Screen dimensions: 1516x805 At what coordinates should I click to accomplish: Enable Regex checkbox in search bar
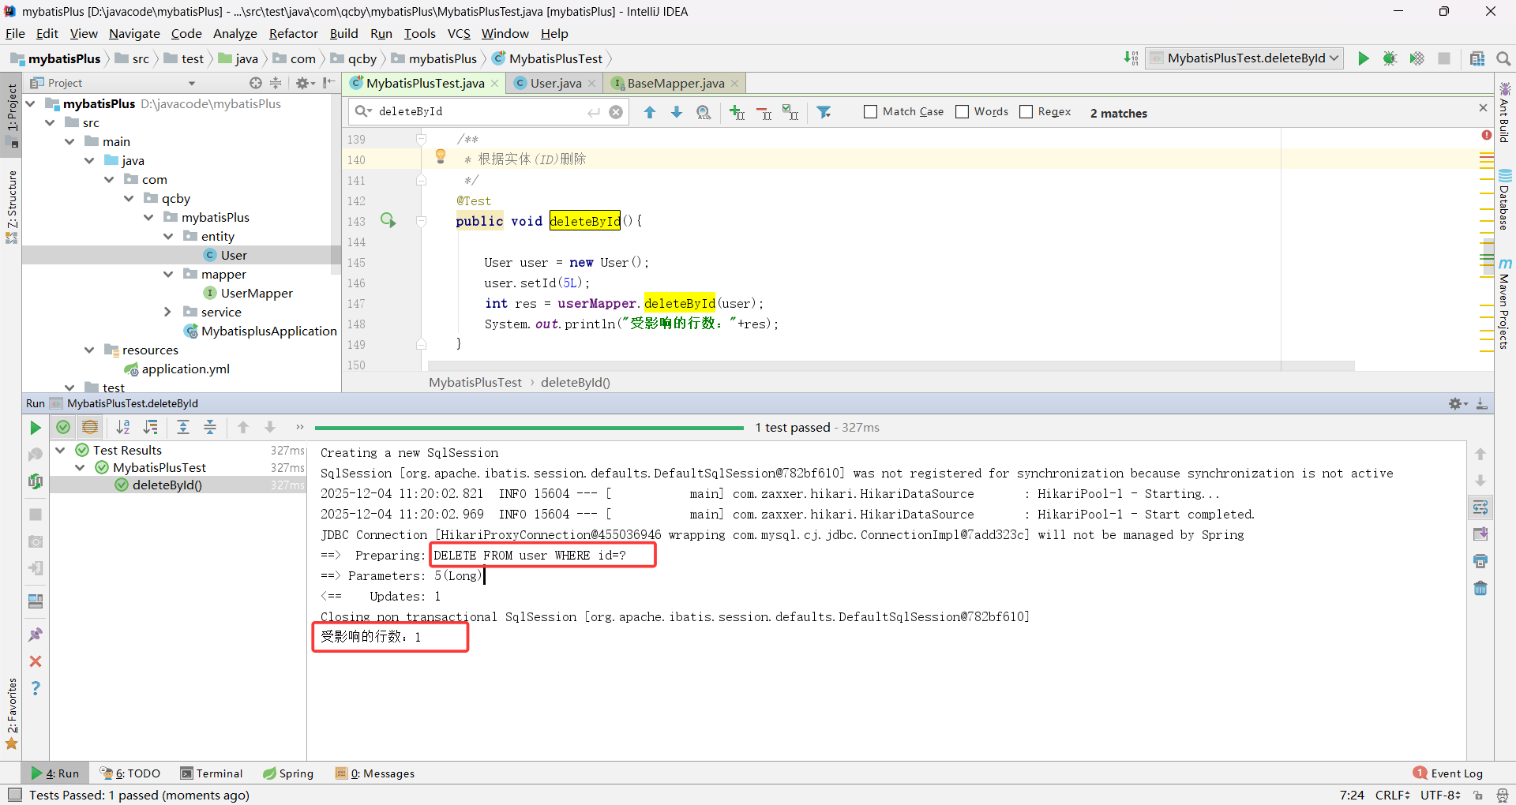tap(1026, 112)
